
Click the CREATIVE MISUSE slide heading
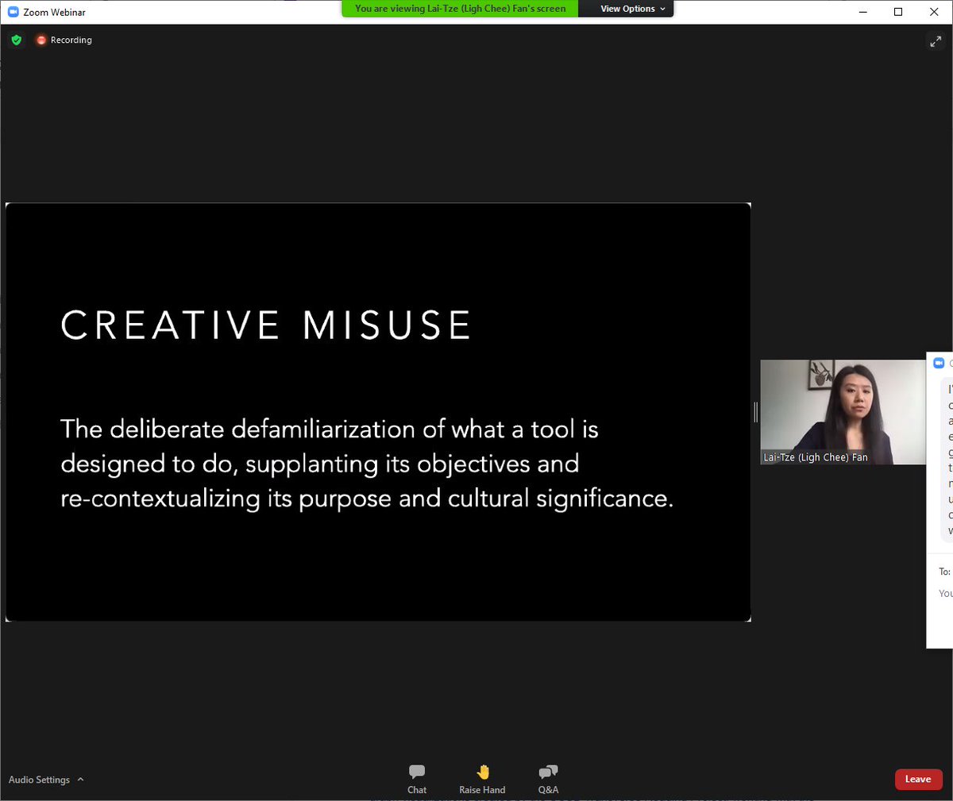pos(266,325)
